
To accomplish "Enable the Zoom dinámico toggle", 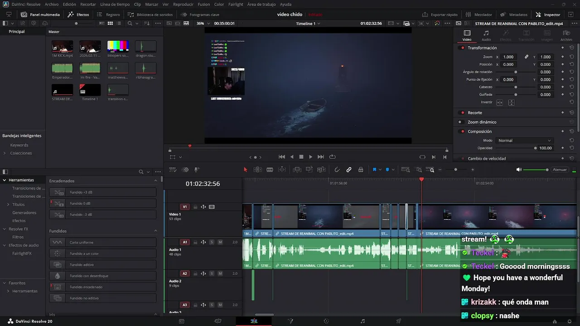I will point(460,122).
